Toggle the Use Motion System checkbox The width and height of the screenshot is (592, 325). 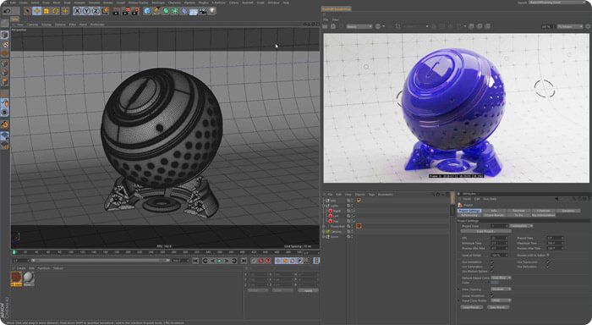pyautogui.click(x=491, y=272)
